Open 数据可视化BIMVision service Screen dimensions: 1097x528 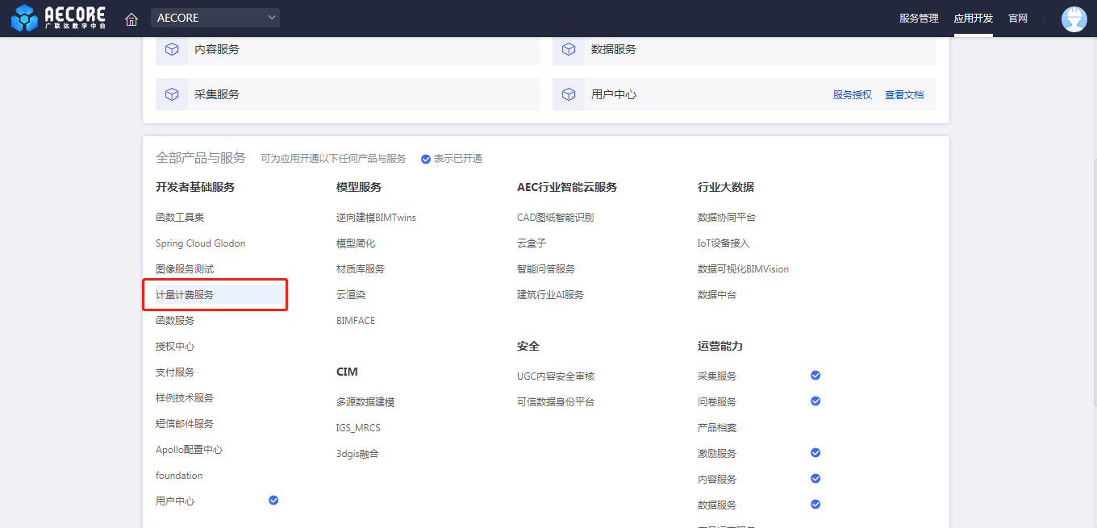point(743,269)
